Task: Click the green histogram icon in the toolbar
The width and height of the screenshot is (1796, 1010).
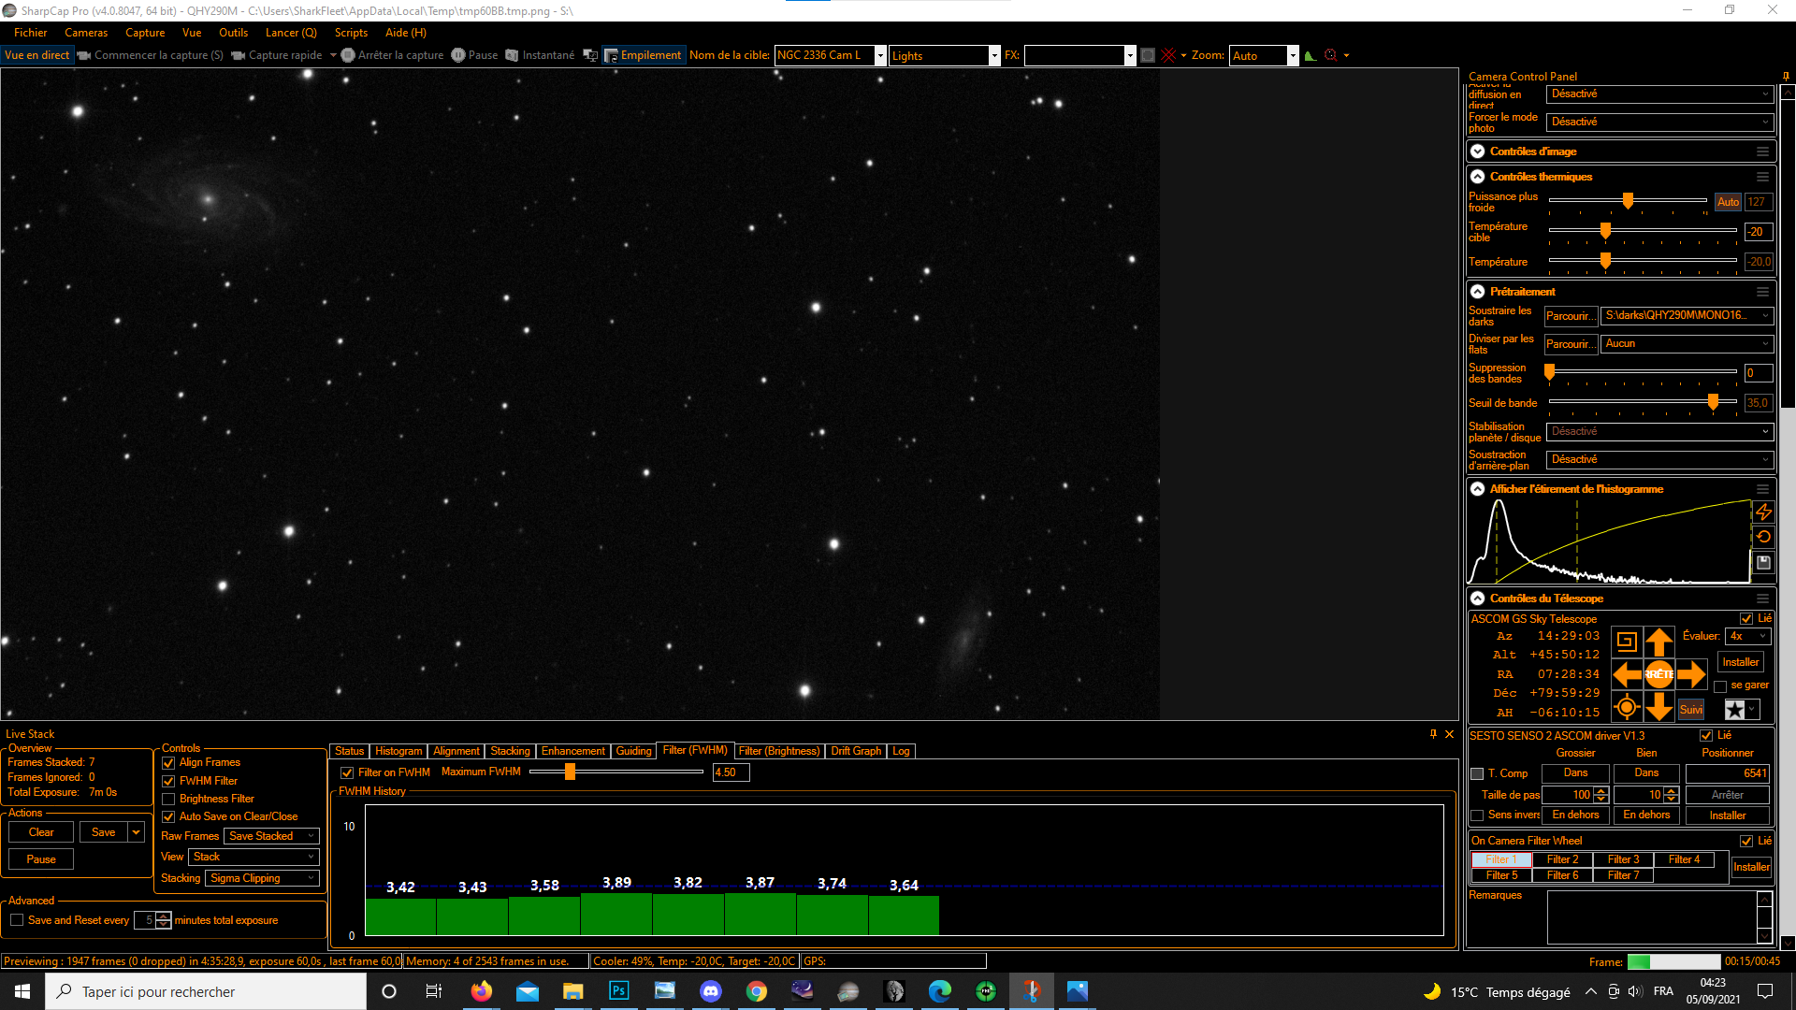Action: click(x=1311, y=55)
